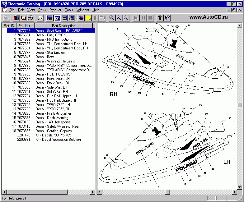
Task: Open the Product menu
Action: tap(55, 10)
